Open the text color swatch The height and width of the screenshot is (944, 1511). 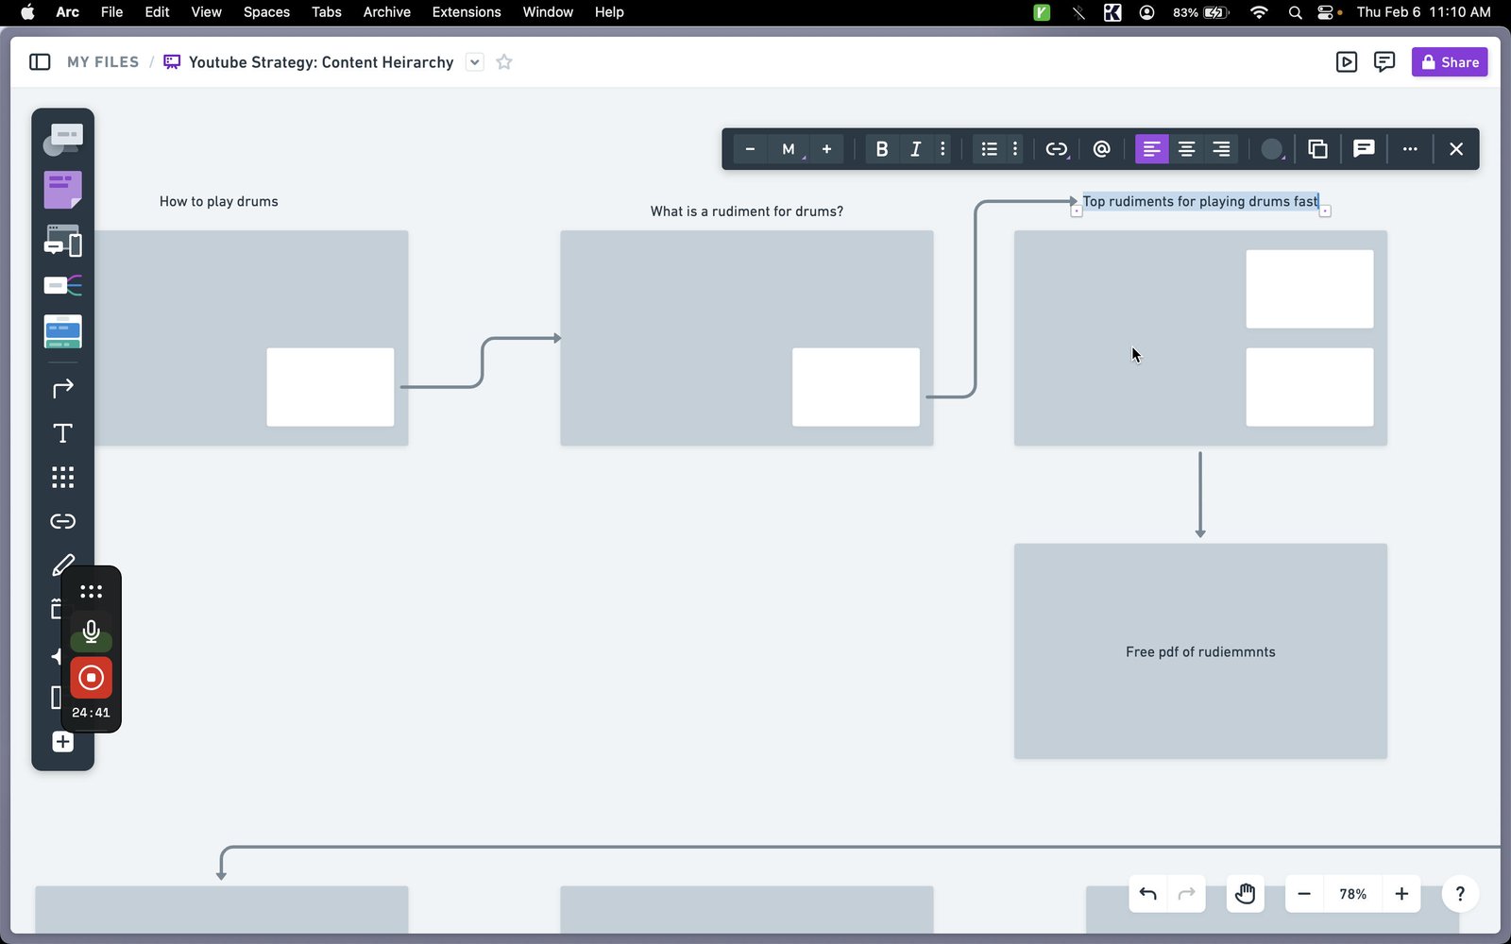(x=1272, y=149)
